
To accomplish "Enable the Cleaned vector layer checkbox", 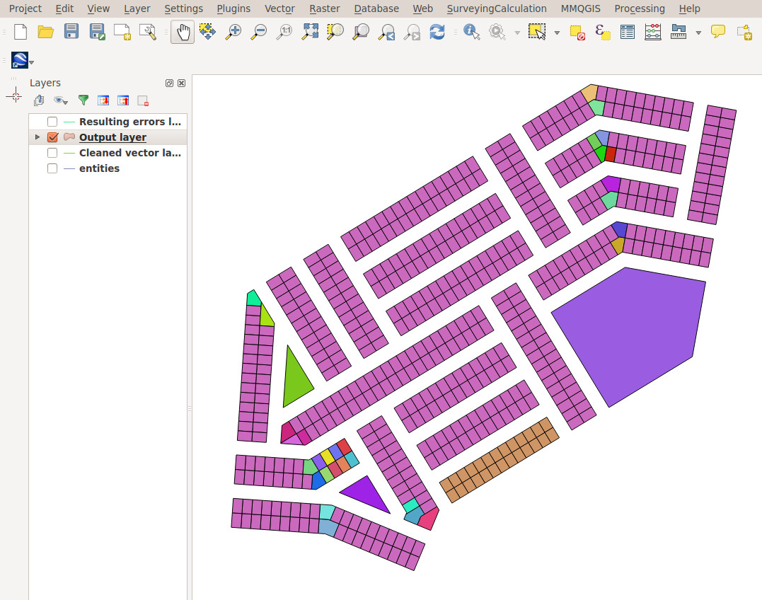I will click(52, 153).
